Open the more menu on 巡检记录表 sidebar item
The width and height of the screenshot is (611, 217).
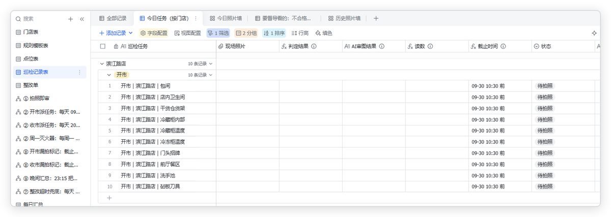[x=79, y=72]
